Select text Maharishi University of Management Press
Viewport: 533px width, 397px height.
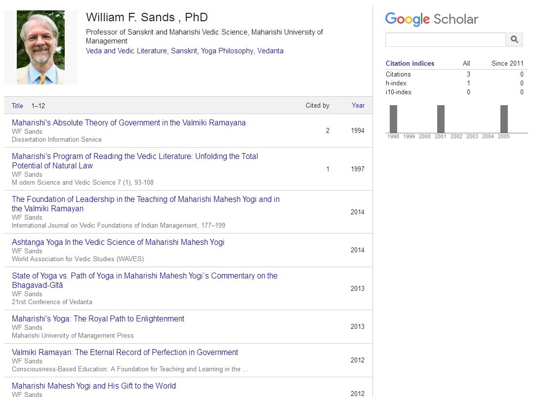tap(73, 335)
